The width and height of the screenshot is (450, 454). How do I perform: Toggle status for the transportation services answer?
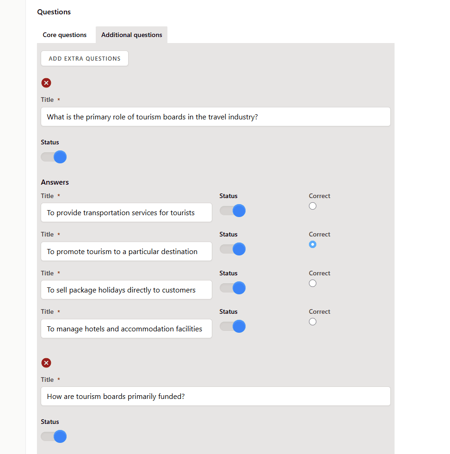click(x=232, y=211)
